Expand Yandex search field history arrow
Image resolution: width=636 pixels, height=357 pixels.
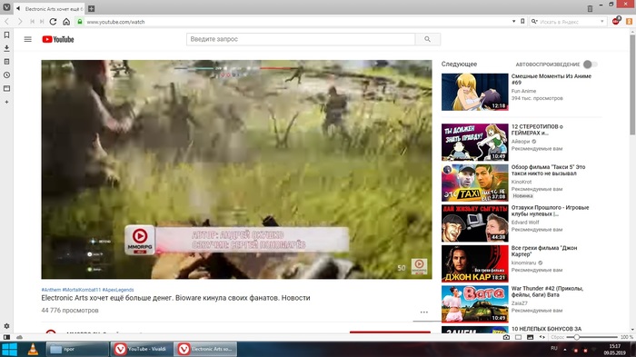pos(601,22)
